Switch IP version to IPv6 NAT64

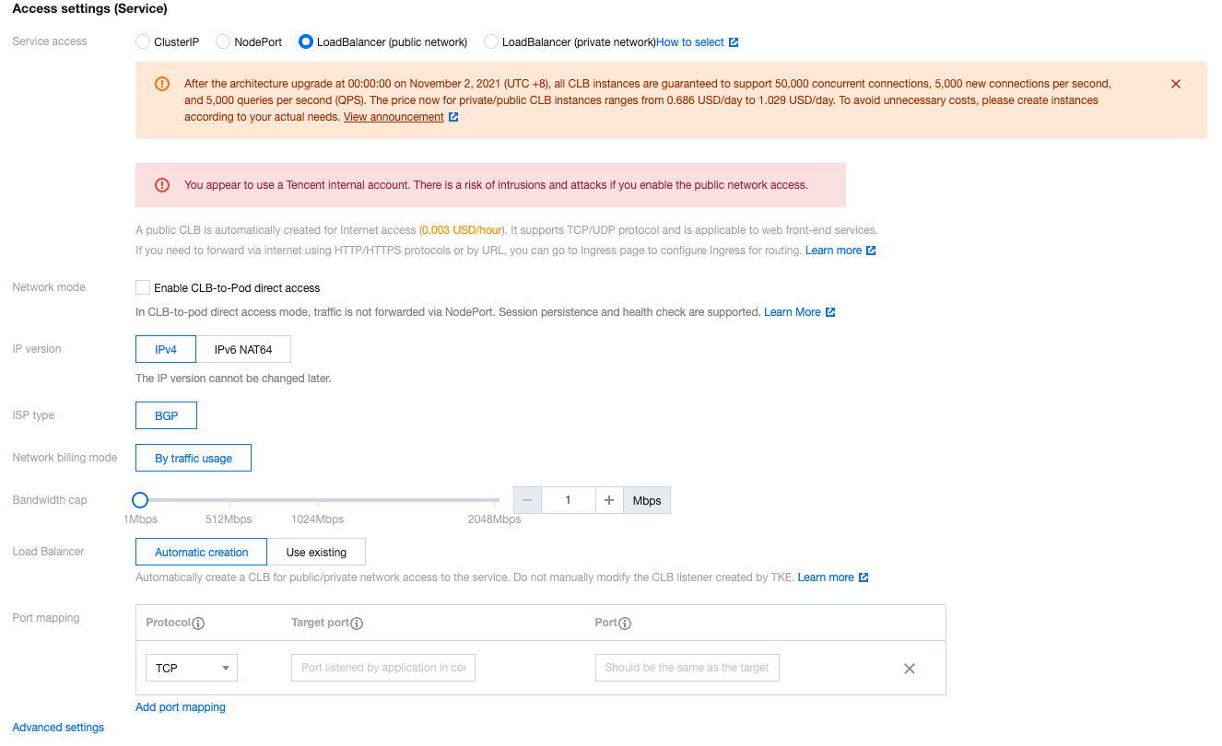coord(243,350)
